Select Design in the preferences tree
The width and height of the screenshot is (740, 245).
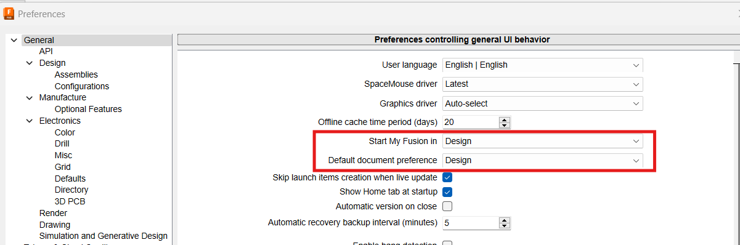(x=52, y=63)
